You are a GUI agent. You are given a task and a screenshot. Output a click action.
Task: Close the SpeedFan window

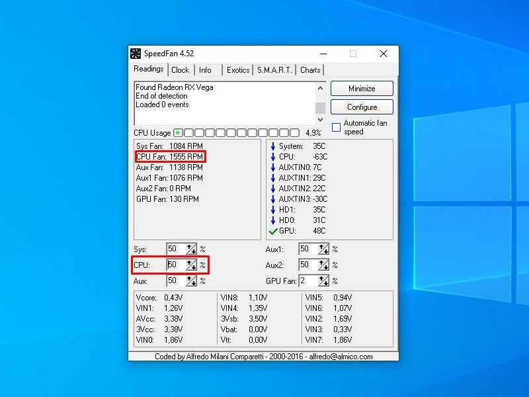[384, 54]
